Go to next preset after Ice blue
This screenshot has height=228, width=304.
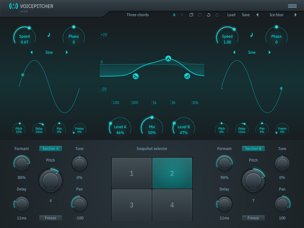pos(296,15)
